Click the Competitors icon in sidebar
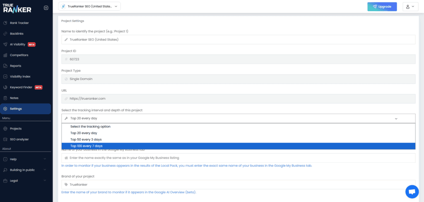 [5, 55]
